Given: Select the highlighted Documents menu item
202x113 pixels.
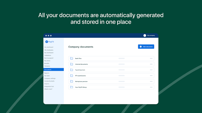Looking at the screenshot, I should [x=54, y=69].
